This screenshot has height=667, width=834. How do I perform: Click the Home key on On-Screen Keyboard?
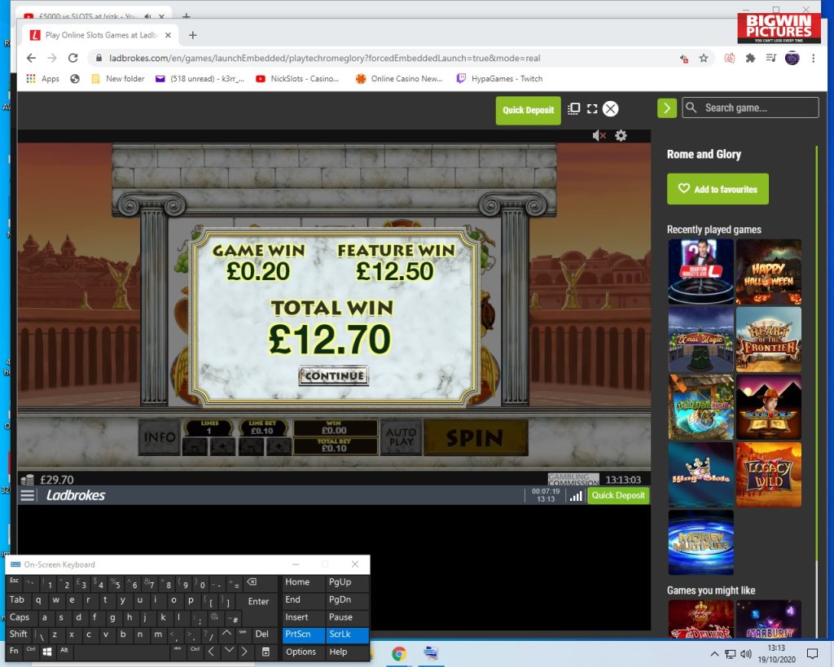pyautogui.click(x=303, y=582)
